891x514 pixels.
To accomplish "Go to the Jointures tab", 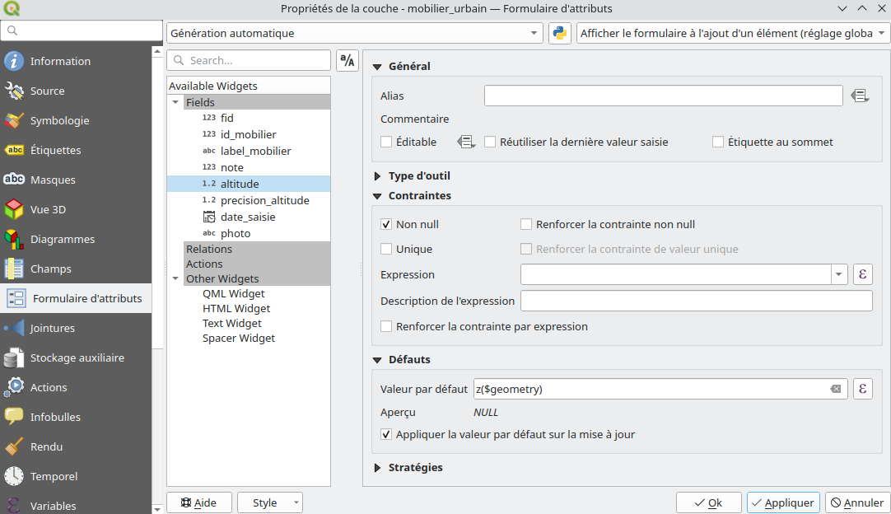I will click(x=52, y=328).
